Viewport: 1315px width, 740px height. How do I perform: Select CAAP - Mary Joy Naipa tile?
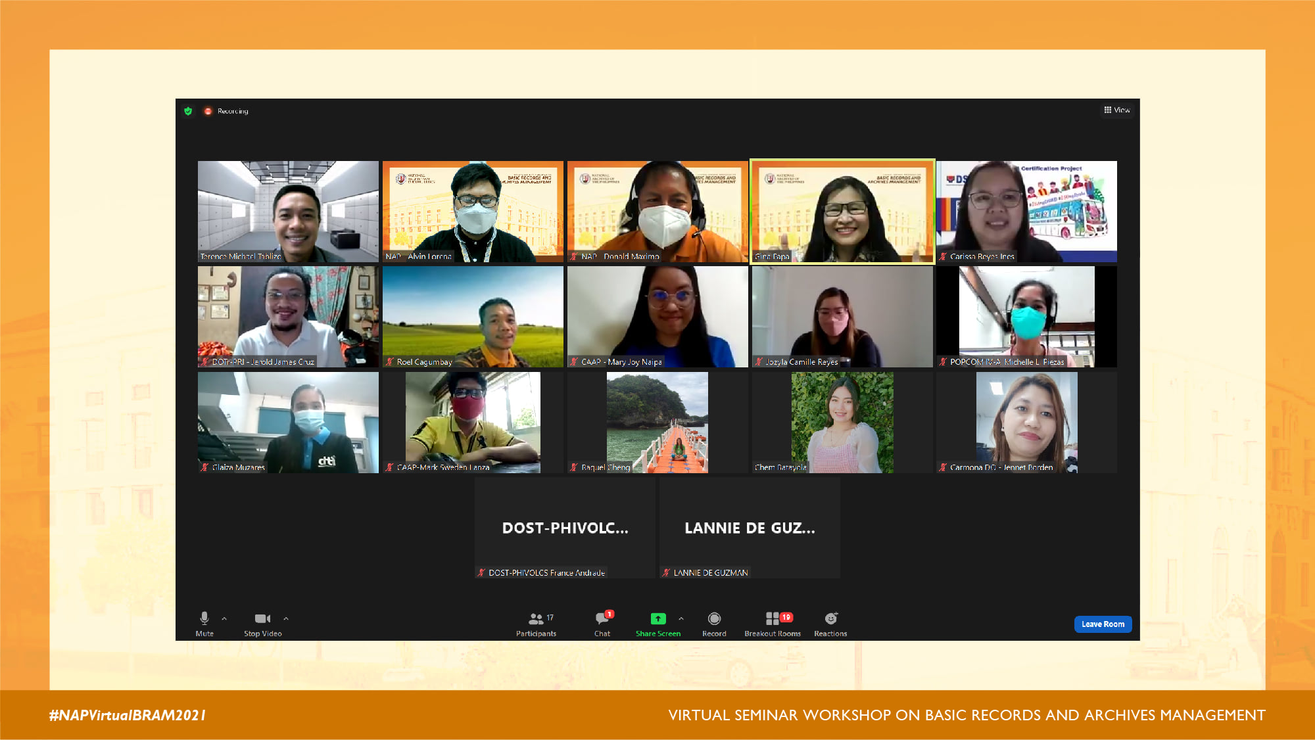657,317
